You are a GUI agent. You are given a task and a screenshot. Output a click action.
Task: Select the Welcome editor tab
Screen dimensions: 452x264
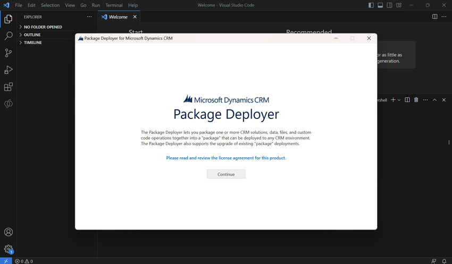(119, 16)
